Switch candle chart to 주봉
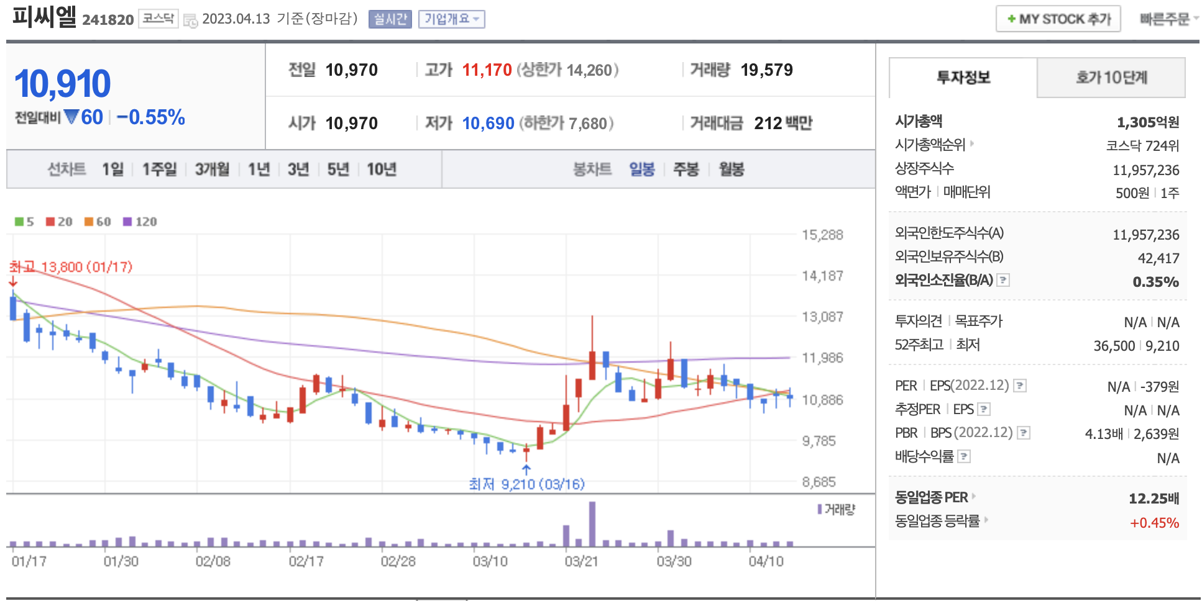Viewport: 1202px width, 601px height. coord(686,169)
